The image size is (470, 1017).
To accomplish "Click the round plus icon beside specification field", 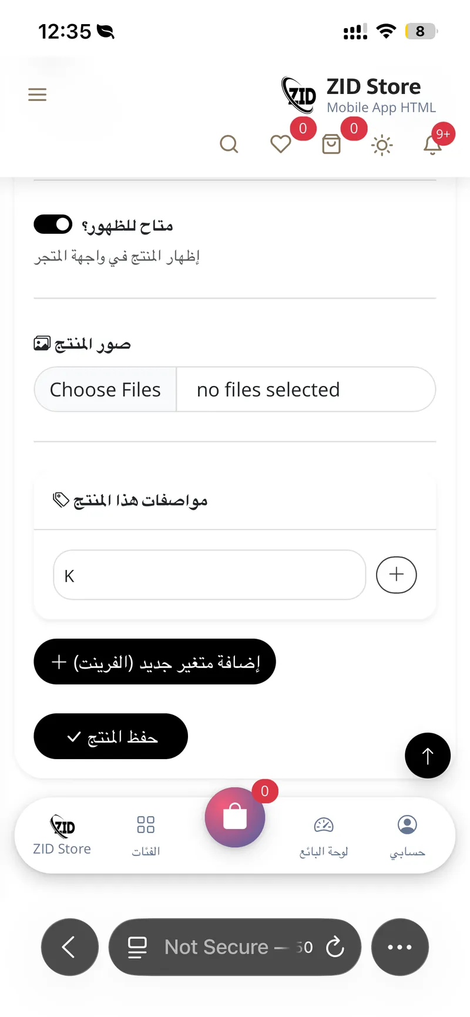I will [397, 575].
